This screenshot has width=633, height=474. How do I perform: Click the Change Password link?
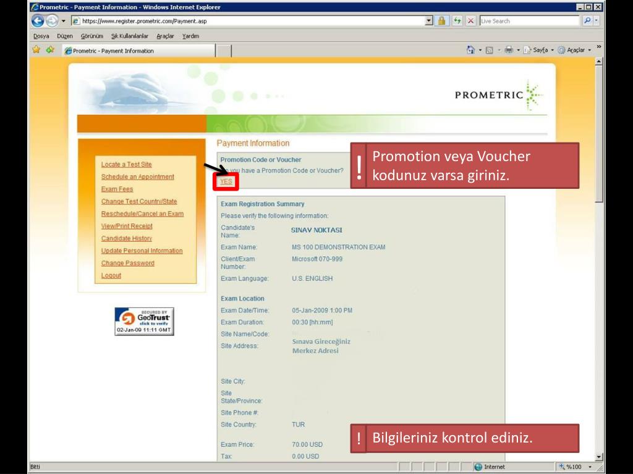pos(127,263)
